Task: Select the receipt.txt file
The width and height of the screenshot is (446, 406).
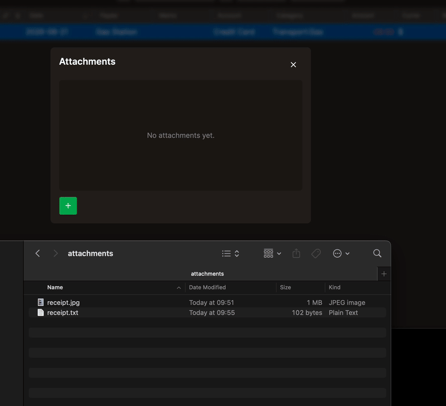Action: tap(207, 312)
